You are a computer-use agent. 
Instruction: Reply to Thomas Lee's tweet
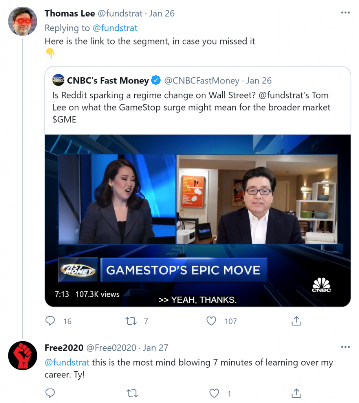coord(50,321)
